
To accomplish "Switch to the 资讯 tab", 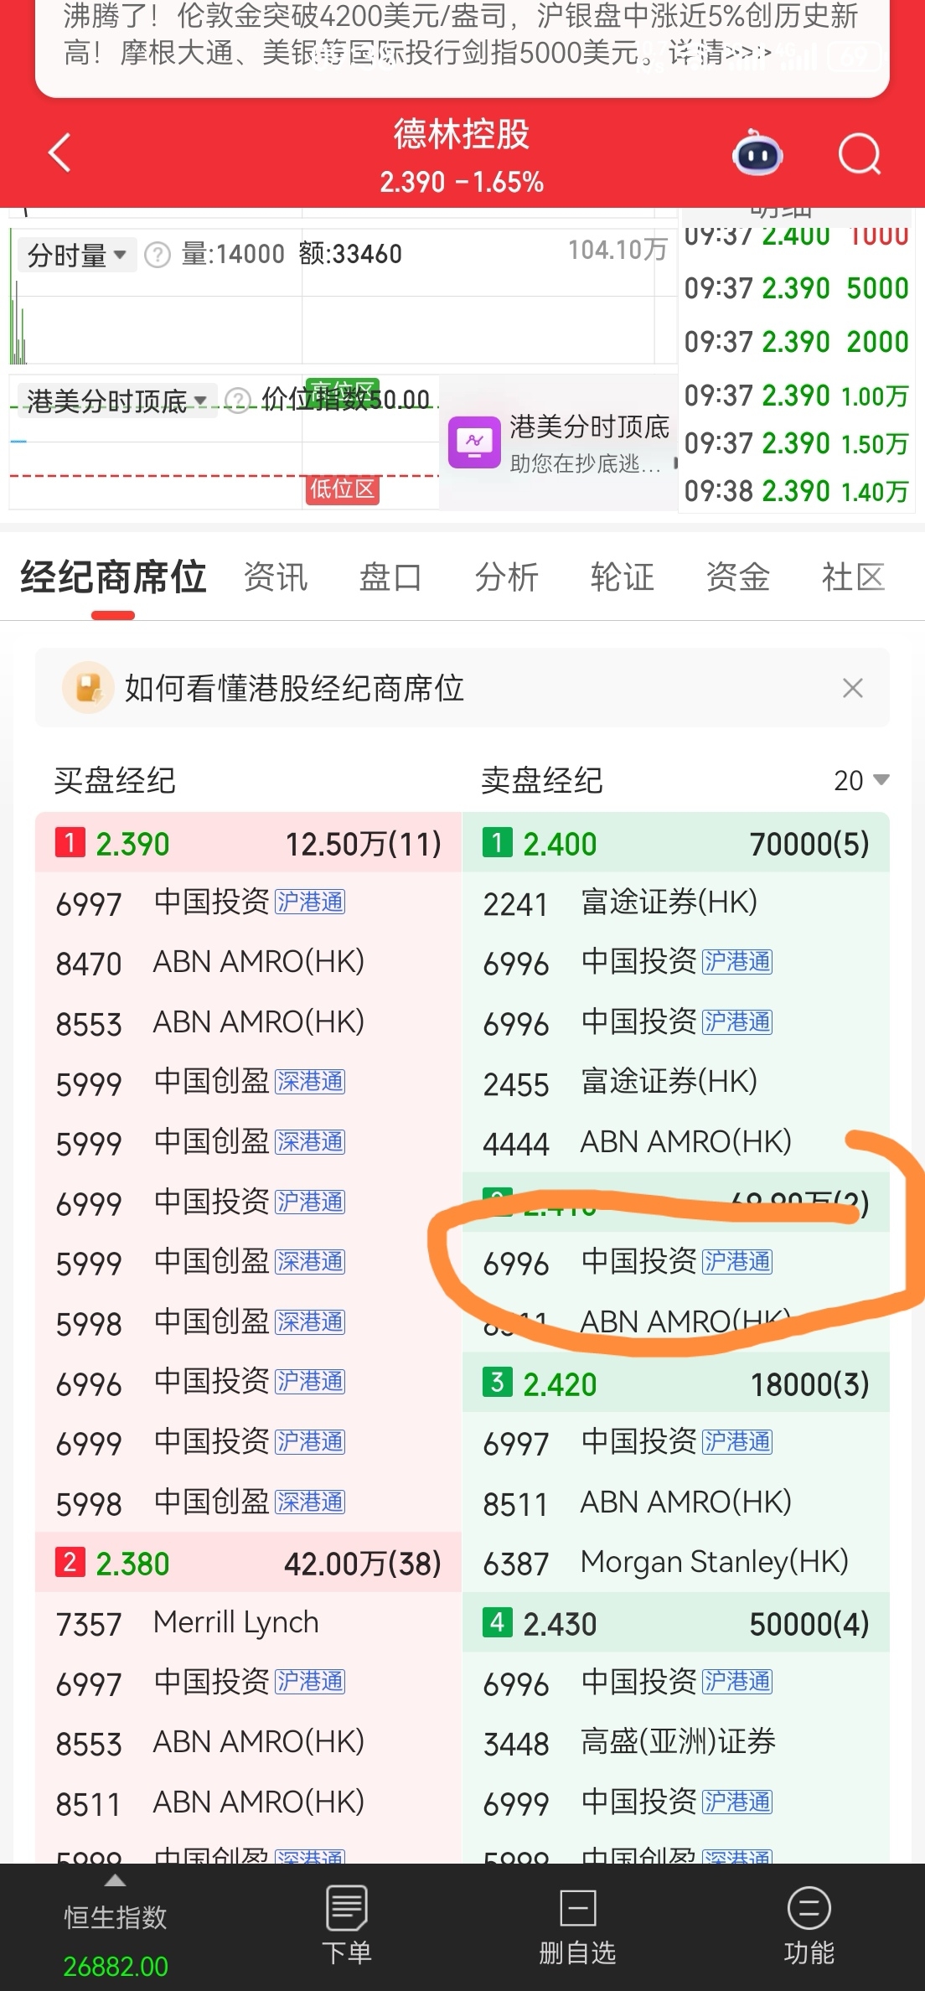I will point(276,577).
